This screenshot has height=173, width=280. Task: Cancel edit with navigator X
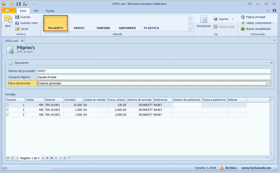[65, 158]
